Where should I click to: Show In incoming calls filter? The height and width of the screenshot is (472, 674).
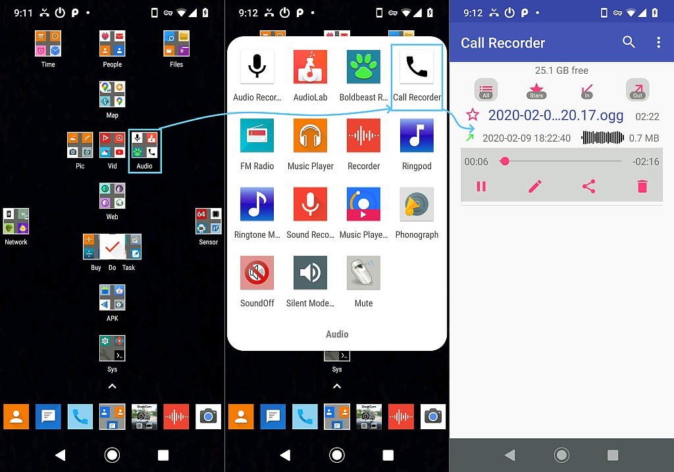pyautogui.click(x=586, y=90)
